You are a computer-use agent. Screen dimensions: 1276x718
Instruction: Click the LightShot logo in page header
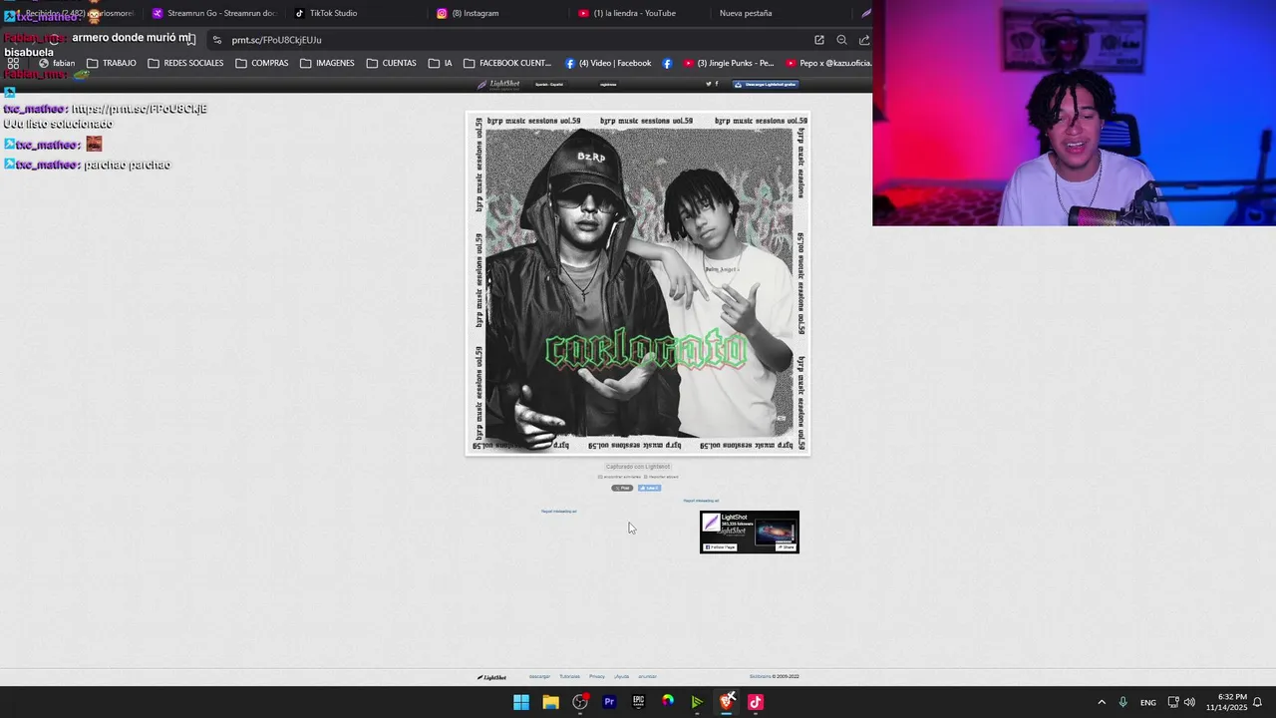[x=498, y=84]
